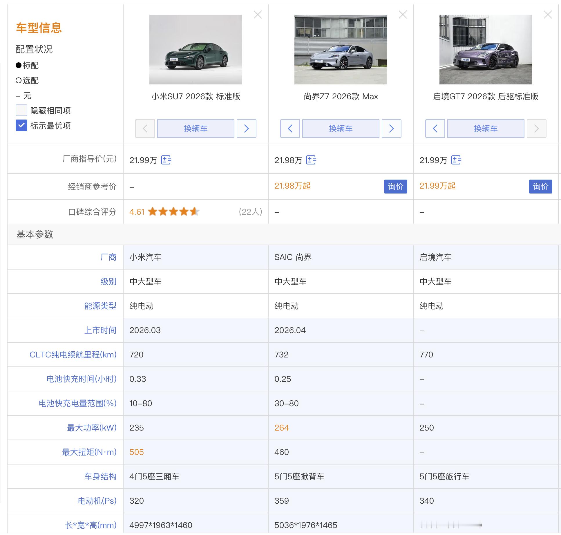Go to previous trim for 尚界Z7
The width and height of the screenshot is (561, 535).
click(290, 129)
